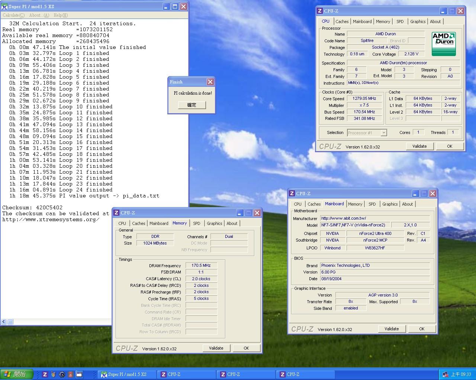The image size is (476, 380).
Task: Click the red quick launch icon
Action: tap(71, 374)
